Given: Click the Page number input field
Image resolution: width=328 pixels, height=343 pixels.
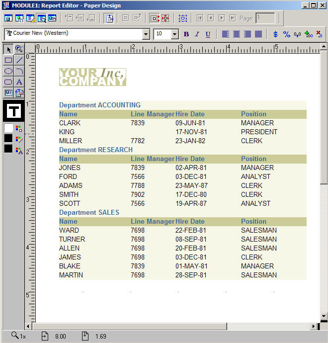Looking at the screenshot, I should click(265, 18).
